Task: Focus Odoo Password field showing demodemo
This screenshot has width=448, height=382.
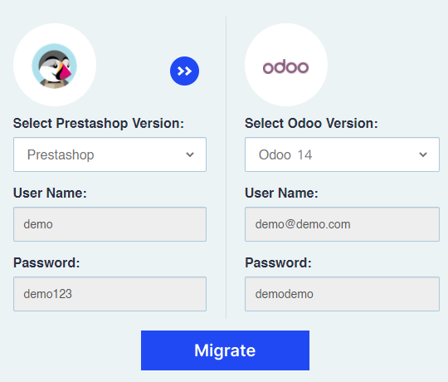Action: (342, 294)
